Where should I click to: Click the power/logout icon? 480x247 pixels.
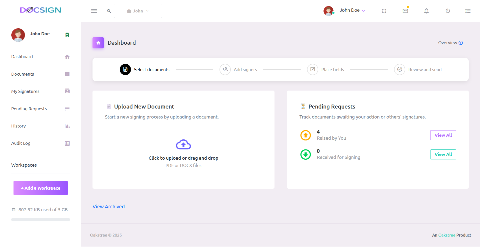448,11
